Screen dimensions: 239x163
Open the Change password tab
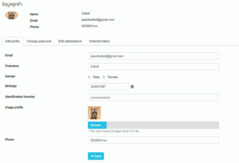click(39, 41)
